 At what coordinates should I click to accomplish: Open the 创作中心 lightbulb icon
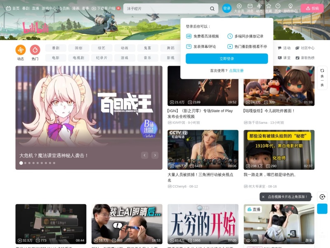[290, 8]
